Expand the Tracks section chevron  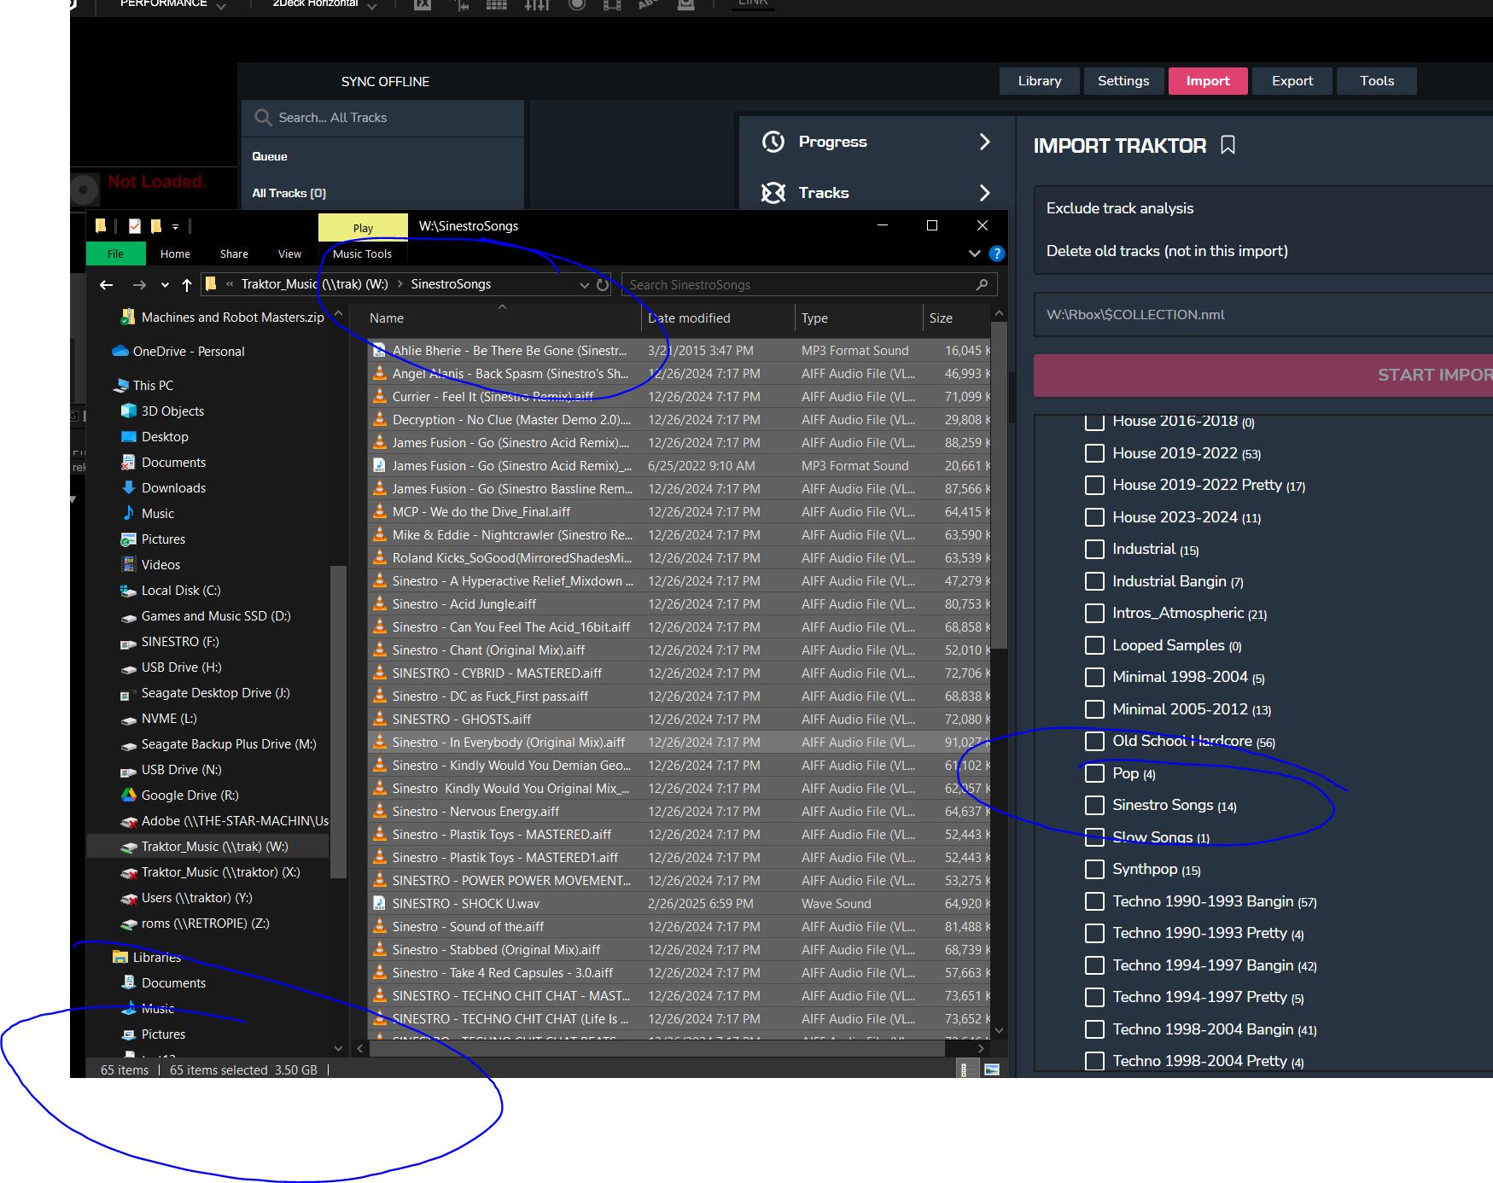tap(984, 193)
